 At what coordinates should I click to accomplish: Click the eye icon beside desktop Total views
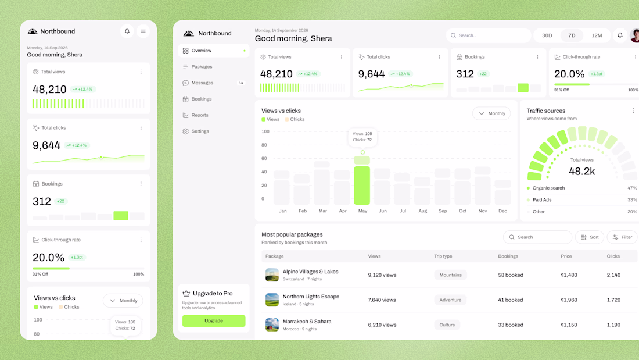tap(263, 57)
